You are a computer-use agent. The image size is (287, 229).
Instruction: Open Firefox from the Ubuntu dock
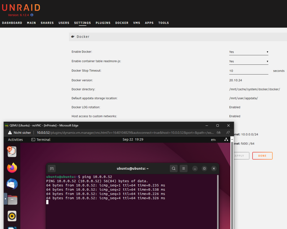[12, 168]
